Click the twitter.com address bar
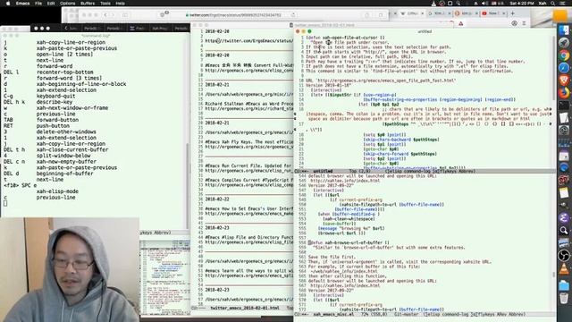The height and width of the screenshot is (322, 572). (235, 15)
